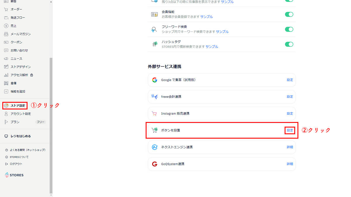The height and width of the screenshot is (197, 351).
Task: Click the register monitor icon
Action: click(6, 136)
